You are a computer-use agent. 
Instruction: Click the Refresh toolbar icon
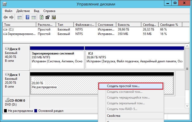click(41, 17)
